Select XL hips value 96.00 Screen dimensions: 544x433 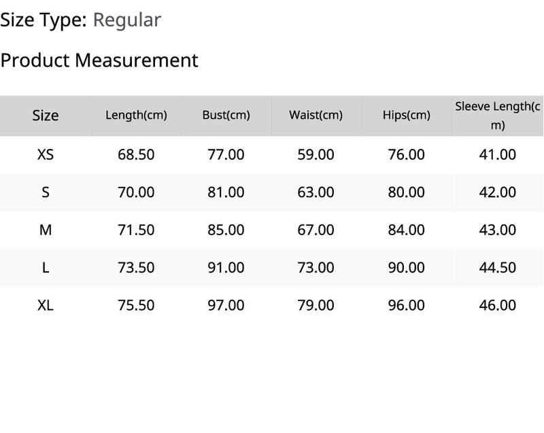[406, 305]
